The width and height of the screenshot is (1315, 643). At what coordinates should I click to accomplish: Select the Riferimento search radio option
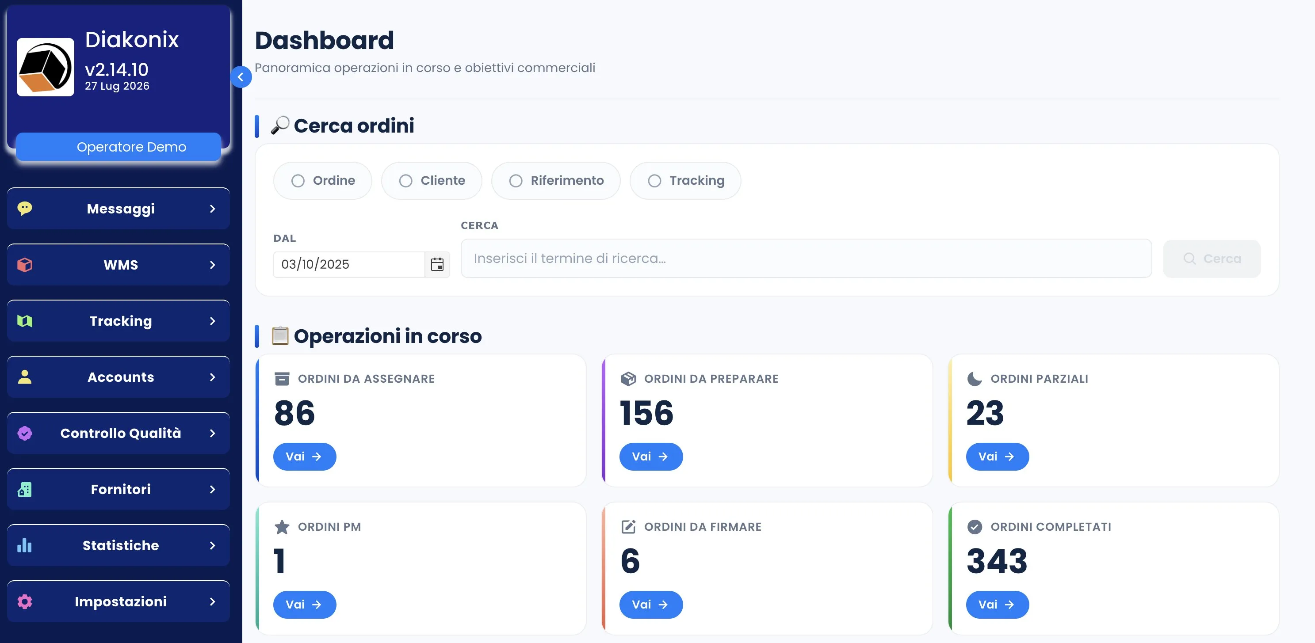[555, 181]
